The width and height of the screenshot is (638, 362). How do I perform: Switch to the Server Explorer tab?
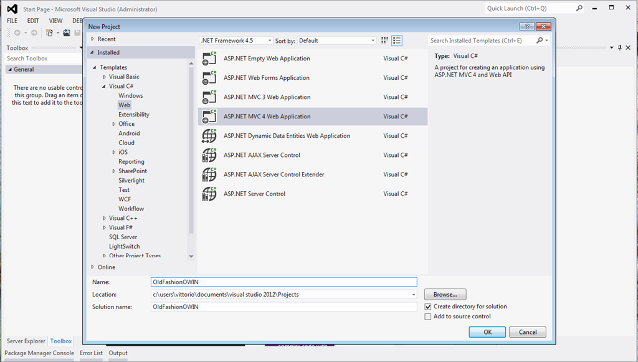coord(26,341)
